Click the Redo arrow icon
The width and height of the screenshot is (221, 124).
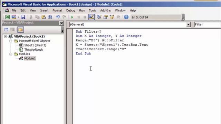pos(64,17)
